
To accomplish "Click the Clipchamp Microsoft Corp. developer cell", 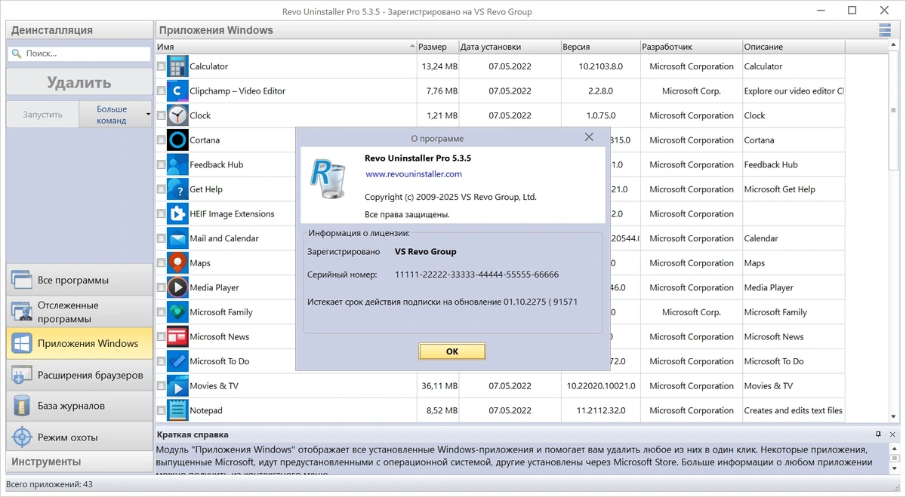I will [692, 91].
